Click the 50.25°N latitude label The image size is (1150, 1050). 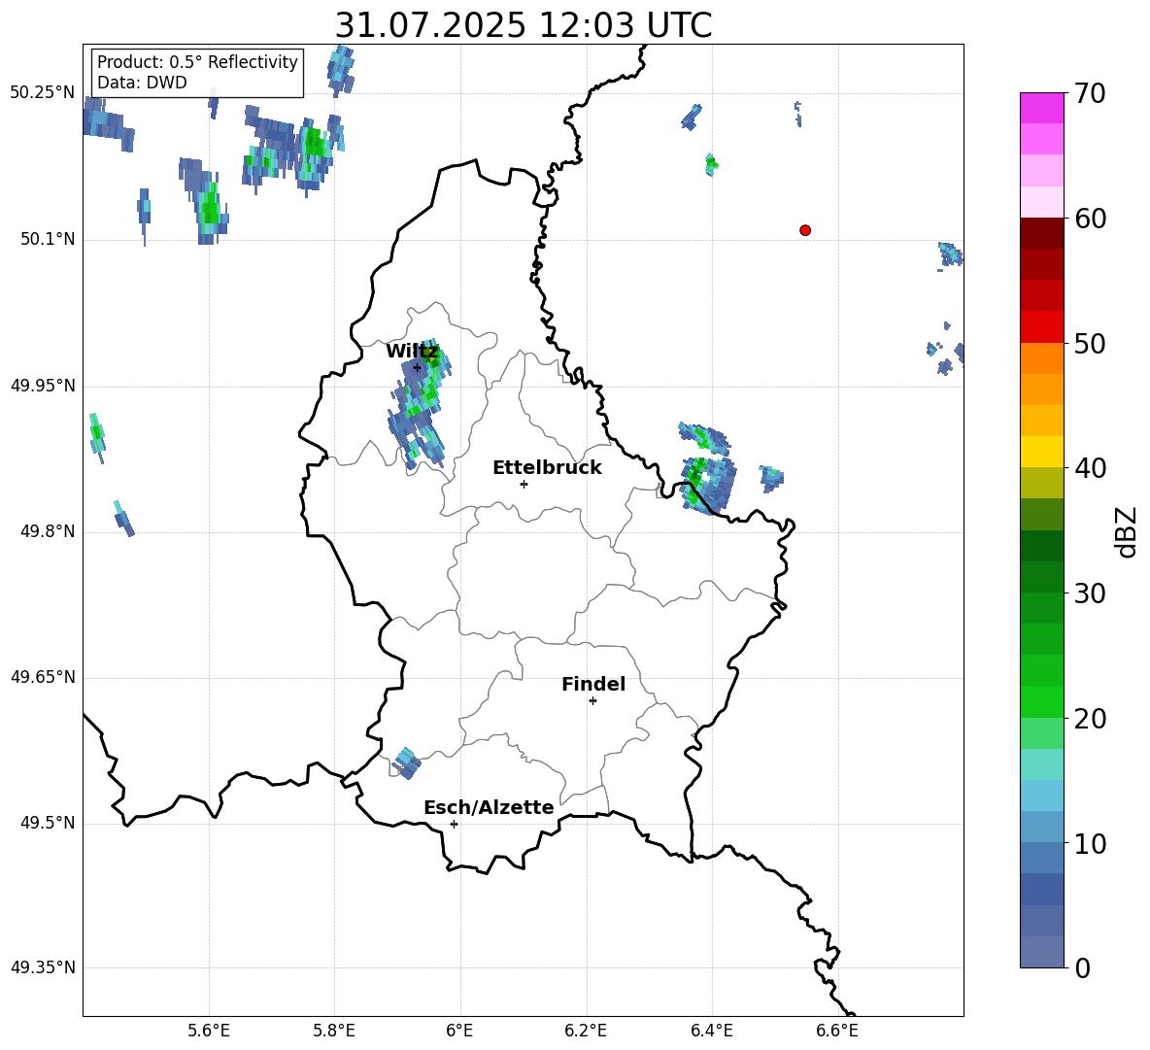(43, 93)
